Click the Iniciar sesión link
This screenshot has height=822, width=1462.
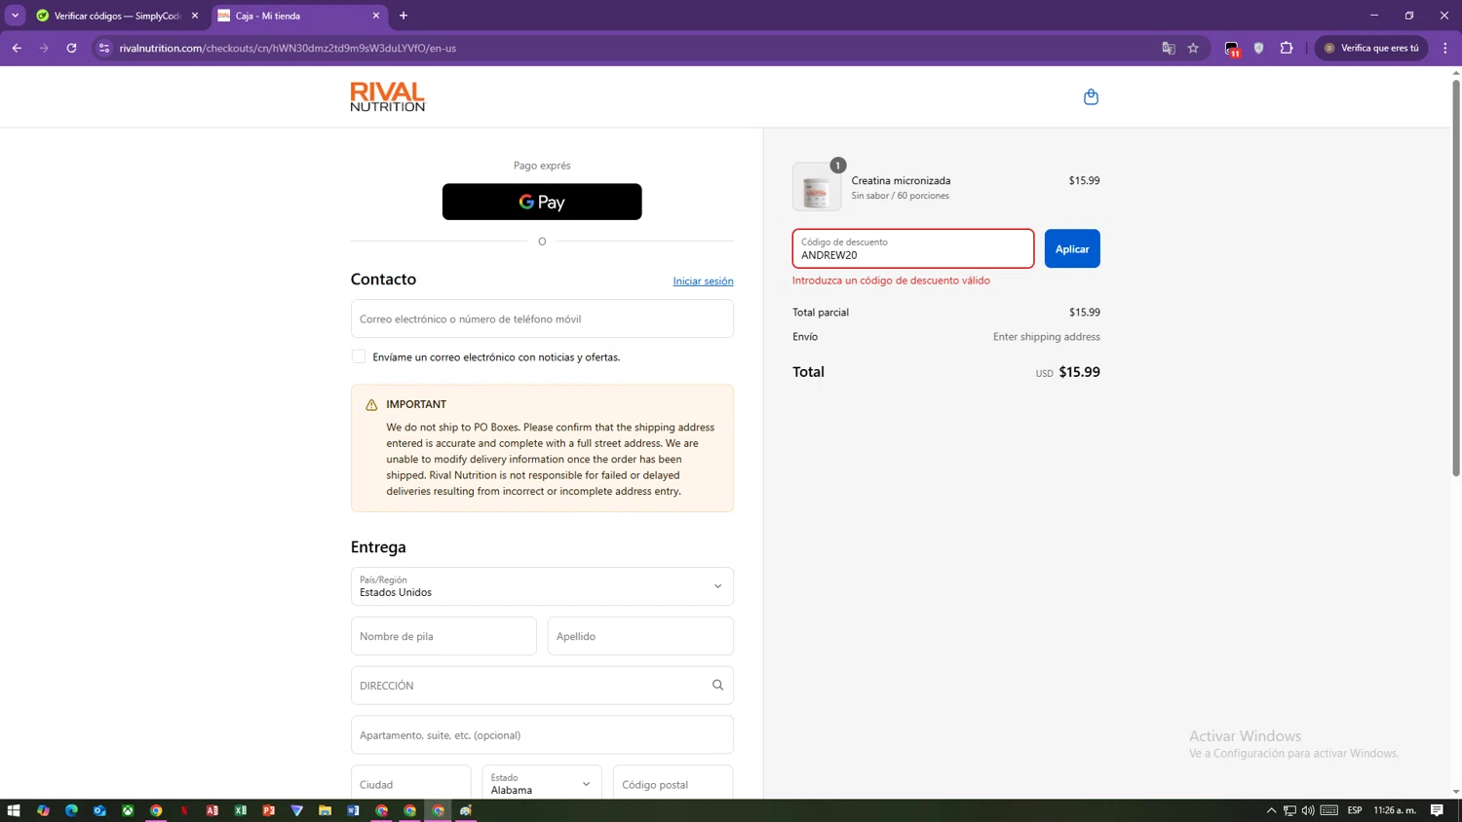pyautogui.click(x=703, y=281)
